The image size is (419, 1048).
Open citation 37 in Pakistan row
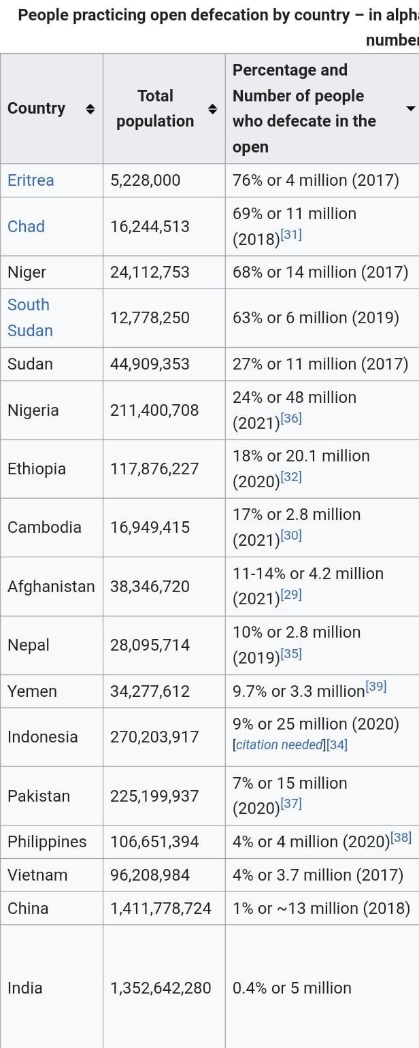[291, 804]
